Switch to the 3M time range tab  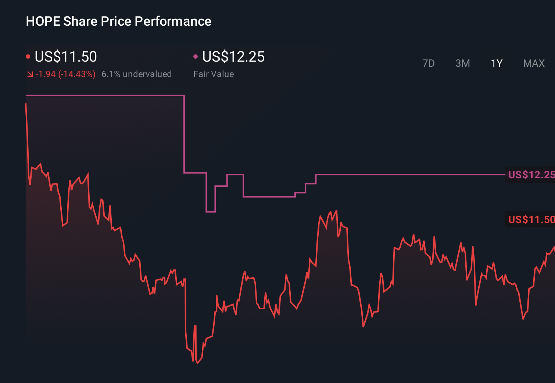tap(462, 63)
